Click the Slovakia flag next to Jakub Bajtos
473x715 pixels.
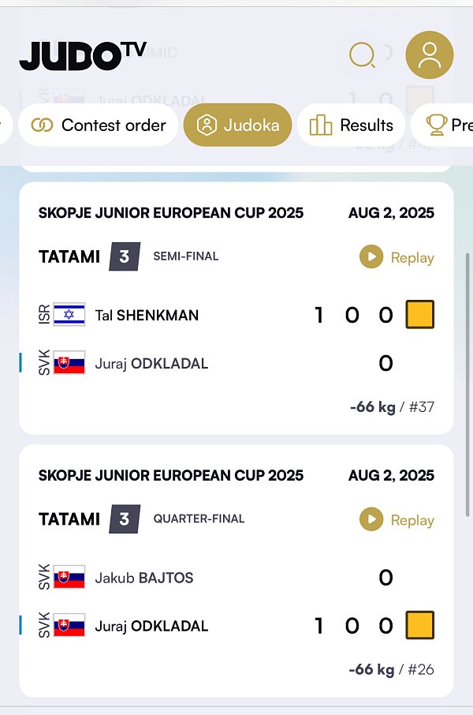click(x=69, y=578)
